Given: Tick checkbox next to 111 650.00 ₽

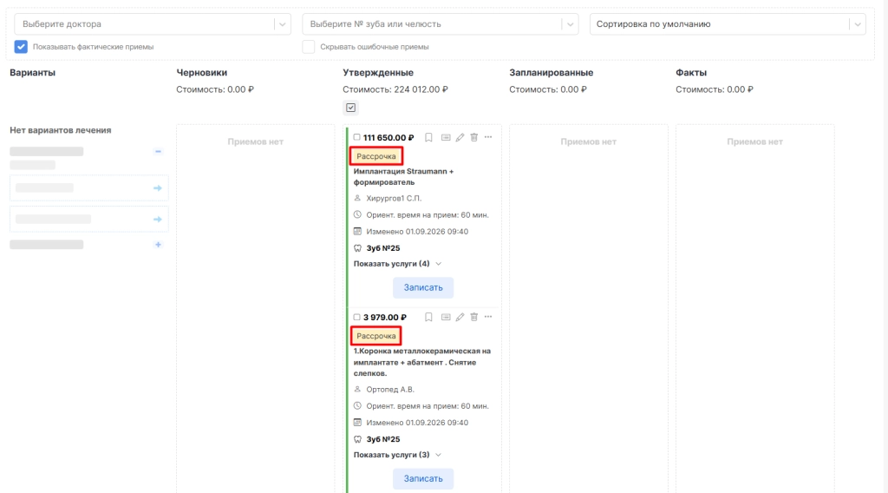Looking at the screenshot, I should 356,137.
